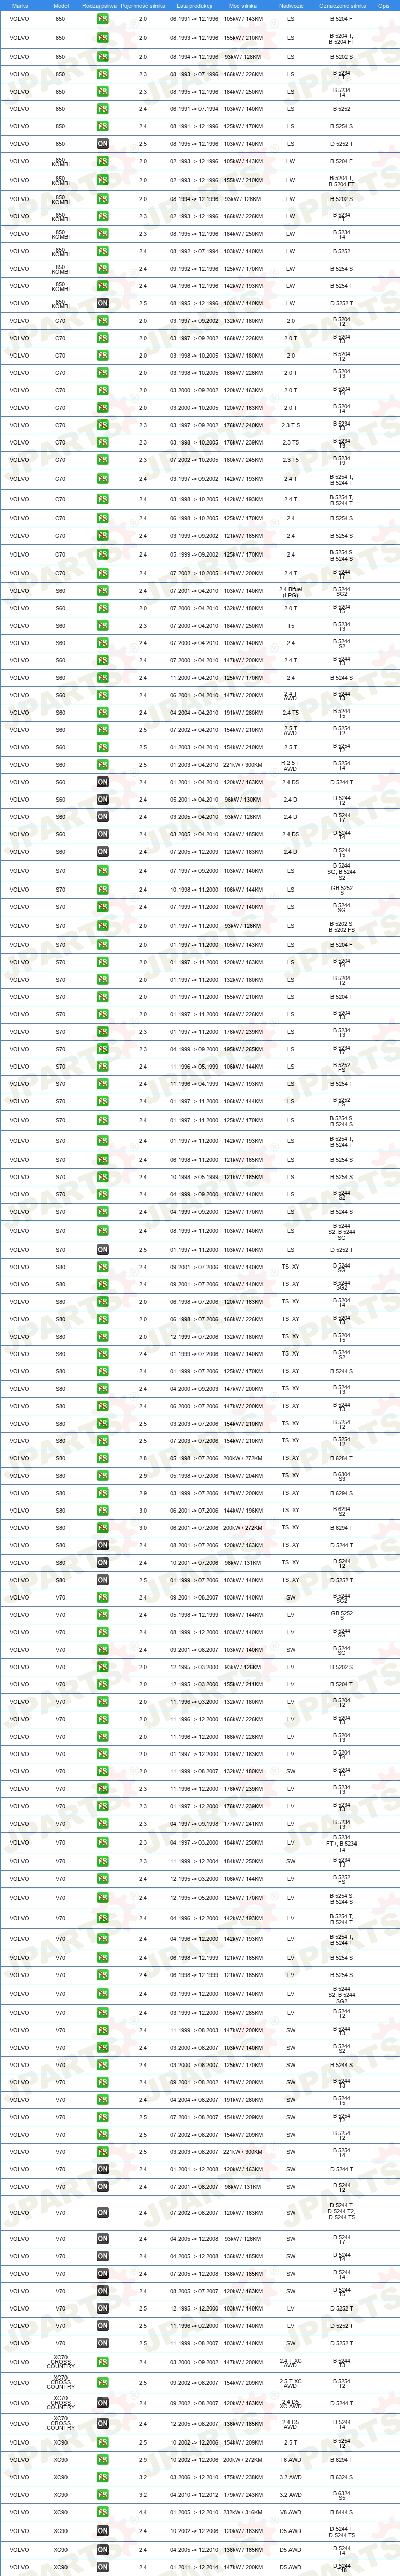This screenshot has height=2576, width=400.
Task: Click ON icon in XC70 2.4 D5 XC AWD row
Action: (103, 2403)
